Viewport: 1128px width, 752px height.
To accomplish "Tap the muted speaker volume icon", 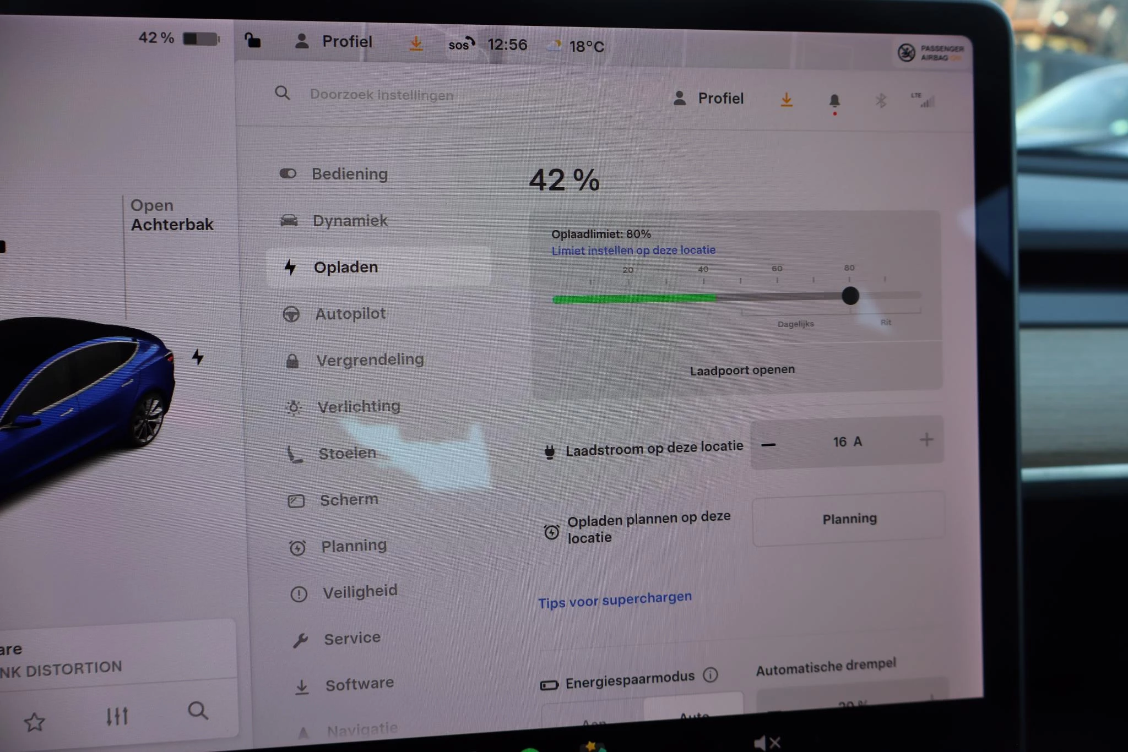I will click(766, 743).
